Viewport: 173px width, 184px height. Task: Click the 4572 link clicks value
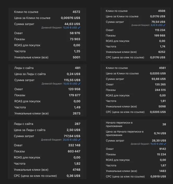point(76,12)
